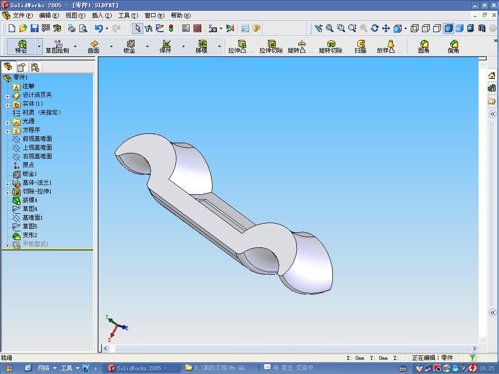Open the 插入(I) menu

[x=102, y=15]
